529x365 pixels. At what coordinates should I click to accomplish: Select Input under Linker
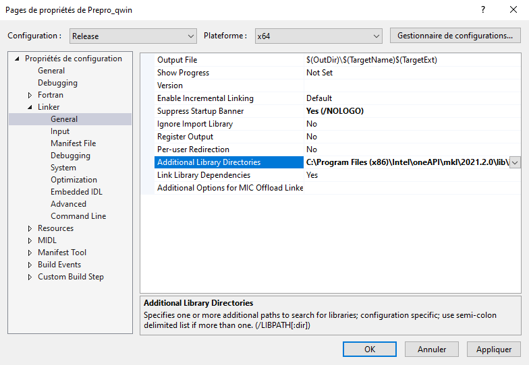click(60, 131)
